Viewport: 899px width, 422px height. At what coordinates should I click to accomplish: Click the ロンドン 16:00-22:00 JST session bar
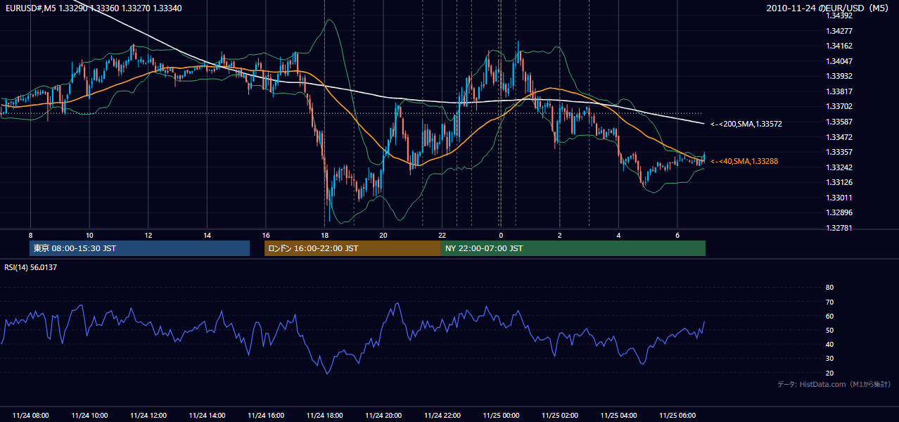pyautogui.click(x=352, y=248)
